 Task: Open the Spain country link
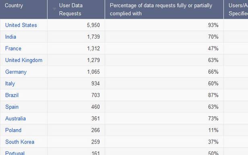coord(12,107)
